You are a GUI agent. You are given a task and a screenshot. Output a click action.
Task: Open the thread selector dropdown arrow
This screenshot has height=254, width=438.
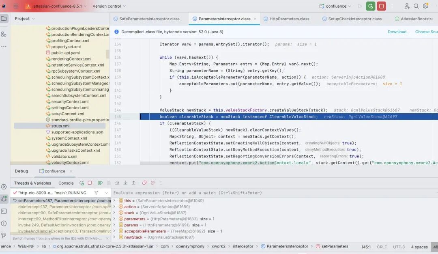106,193
